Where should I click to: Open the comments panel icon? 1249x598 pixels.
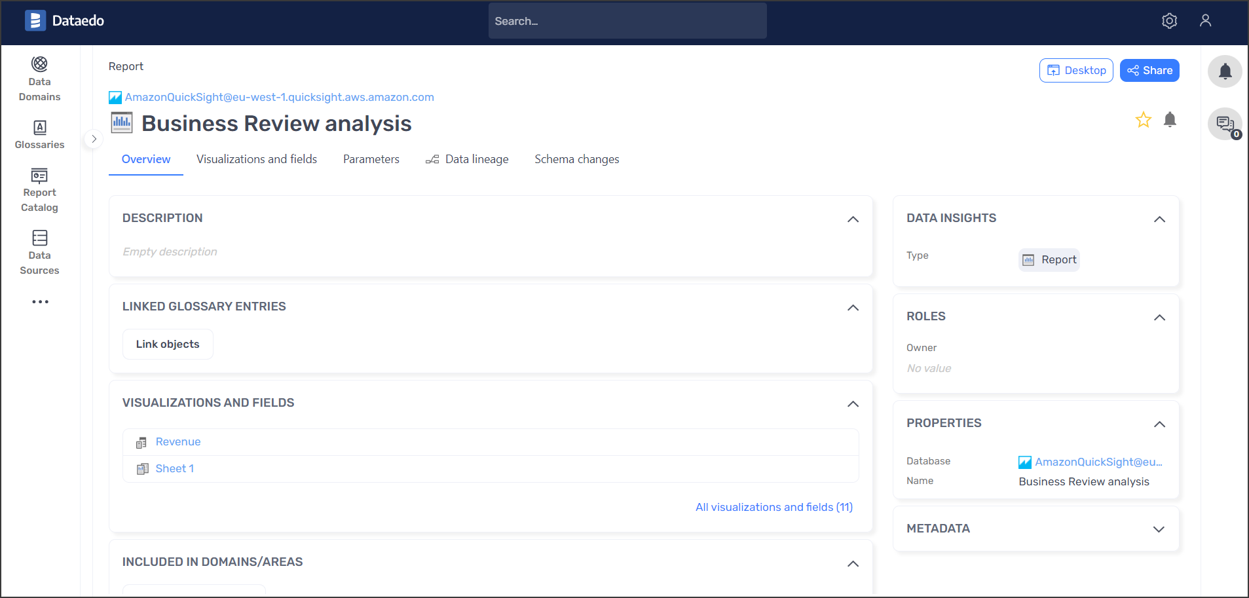(x=1225, y=124)
